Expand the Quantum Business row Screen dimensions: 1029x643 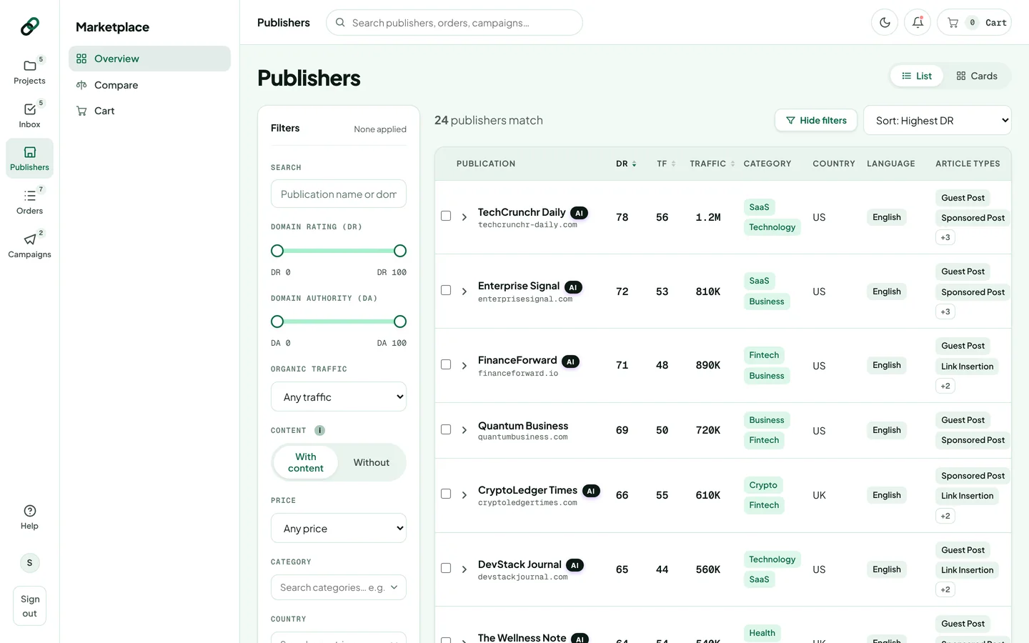(464, 430)
